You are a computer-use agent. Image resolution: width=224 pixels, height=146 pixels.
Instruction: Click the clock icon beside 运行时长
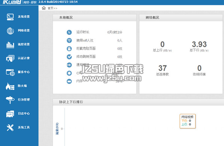tap(69, 32)
